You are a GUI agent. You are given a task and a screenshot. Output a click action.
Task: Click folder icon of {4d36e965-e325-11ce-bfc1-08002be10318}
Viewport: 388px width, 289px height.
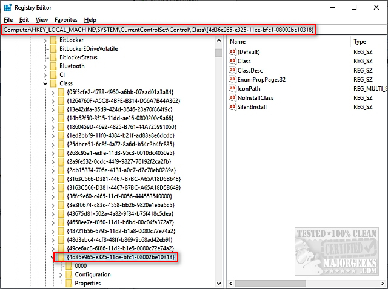[61, 257]
